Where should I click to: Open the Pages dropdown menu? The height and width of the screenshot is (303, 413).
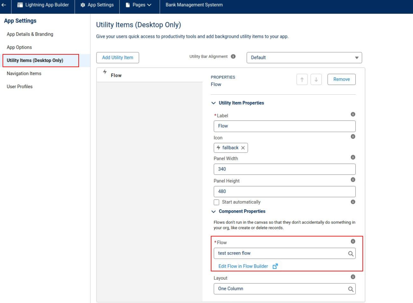coord(139,5)
